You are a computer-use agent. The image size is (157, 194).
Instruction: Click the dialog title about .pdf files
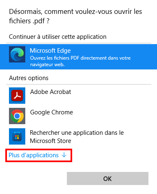tap(75, 16)
